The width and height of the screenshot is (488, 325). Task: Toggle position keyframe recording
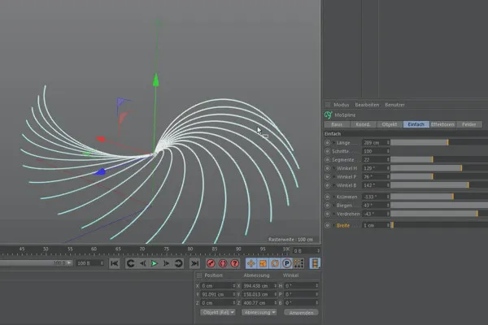[251, 263]
